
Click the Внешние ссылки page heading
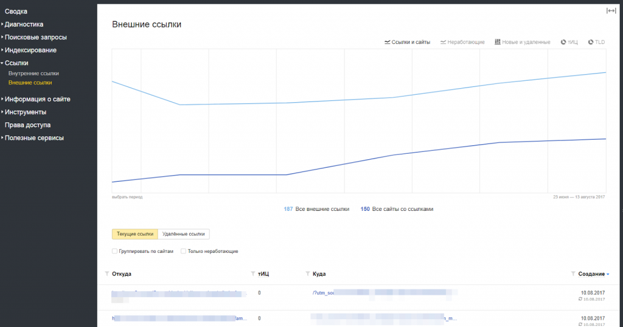pyautogui.click(x=147, y=24)
